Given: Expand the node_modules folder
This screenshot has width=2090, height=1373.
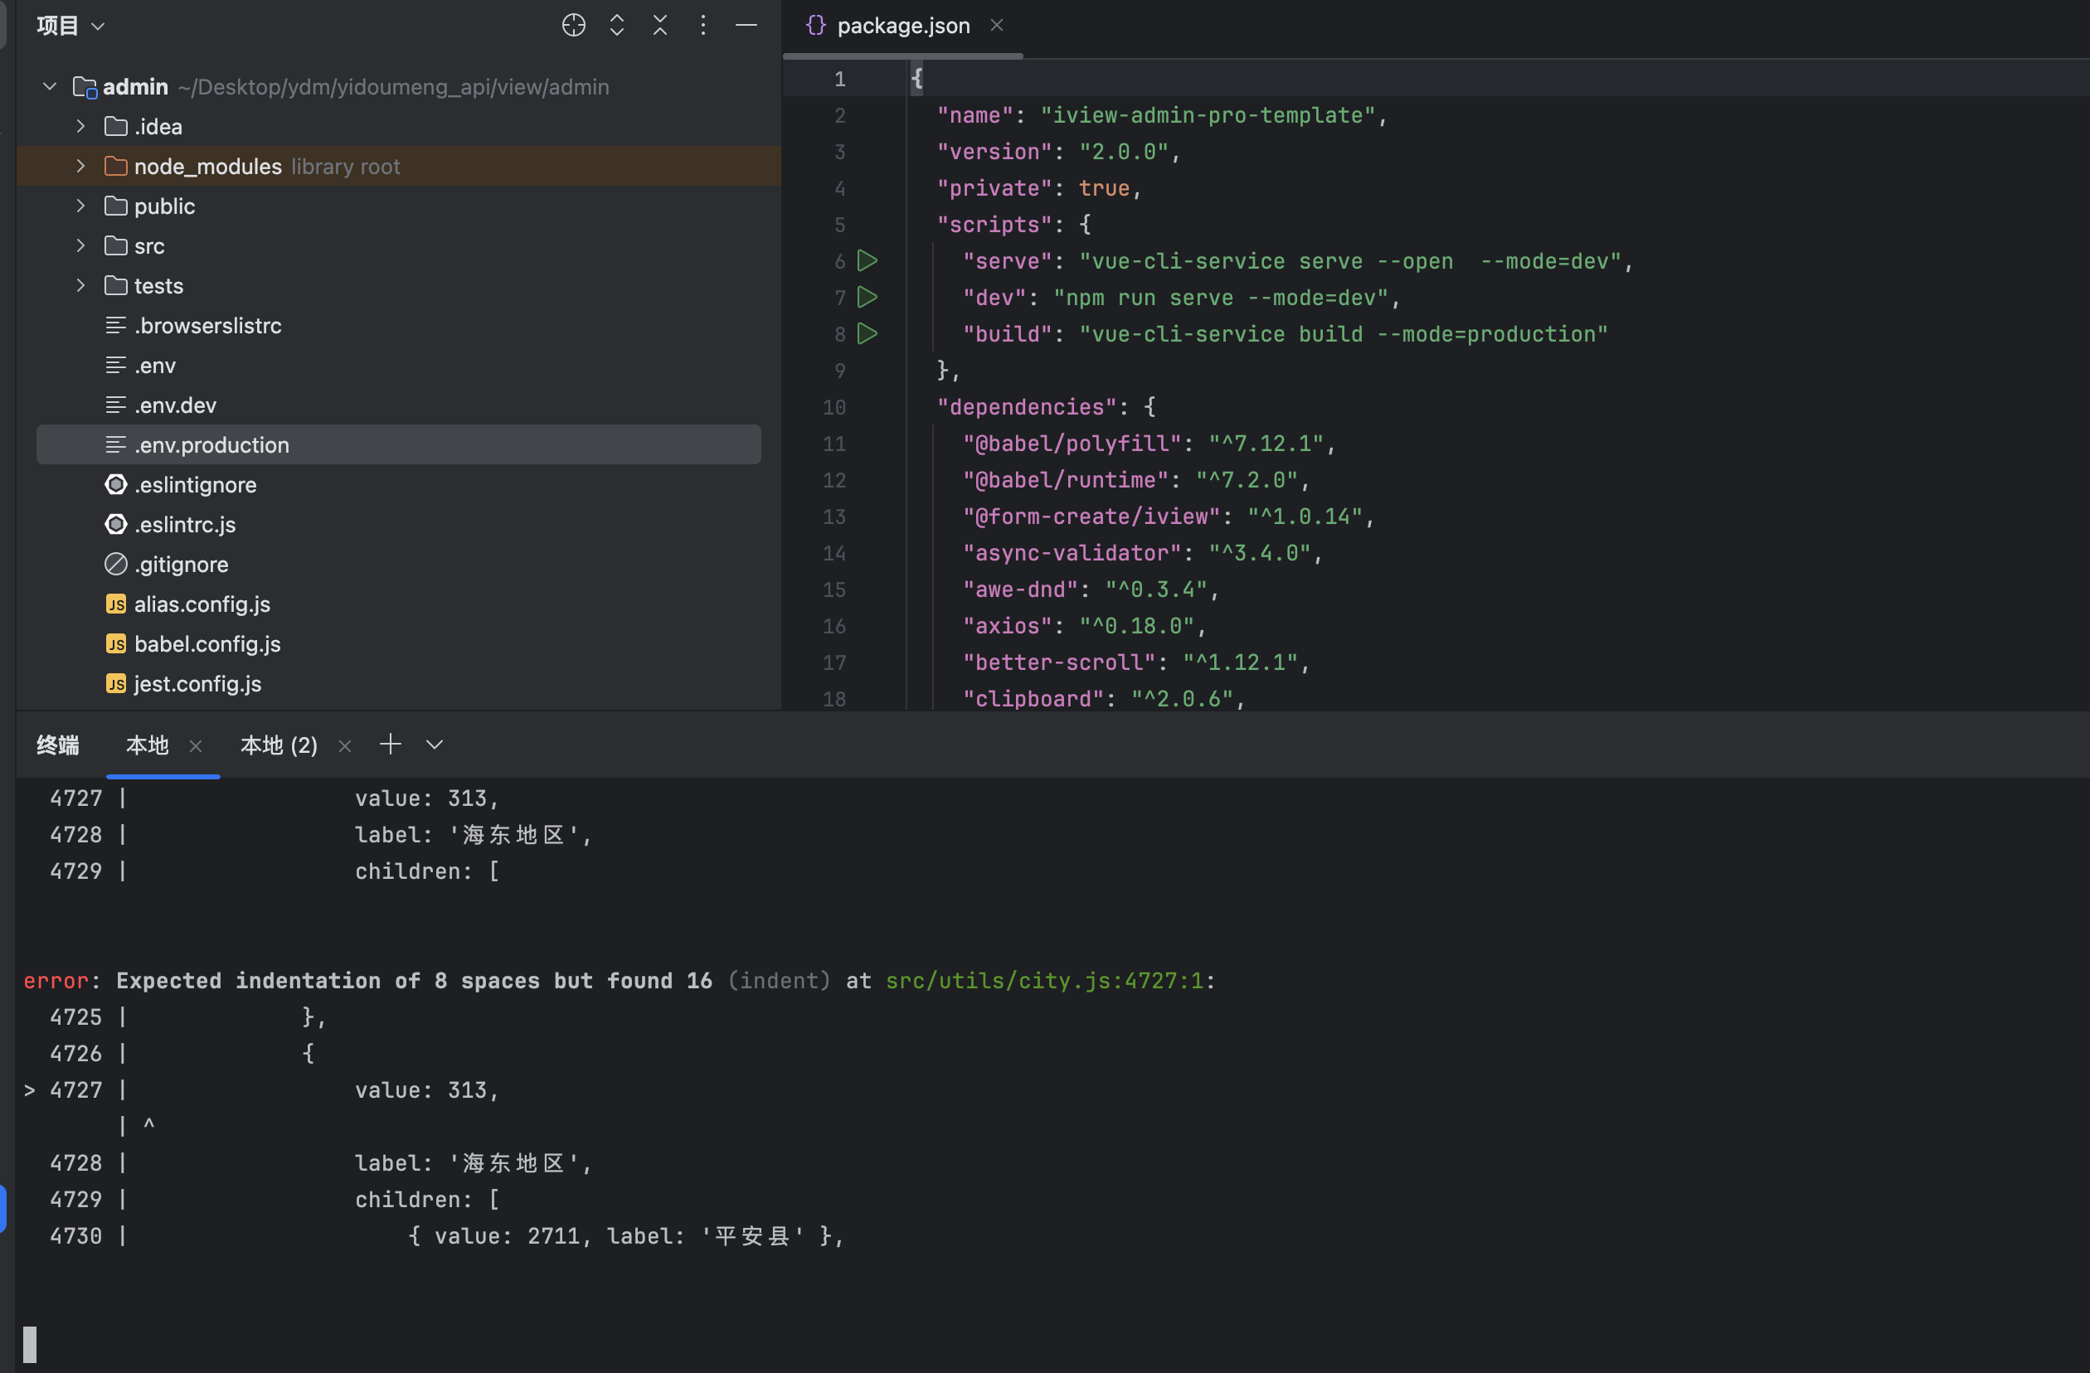Looking at the screenshot, I should click(80, 166).
